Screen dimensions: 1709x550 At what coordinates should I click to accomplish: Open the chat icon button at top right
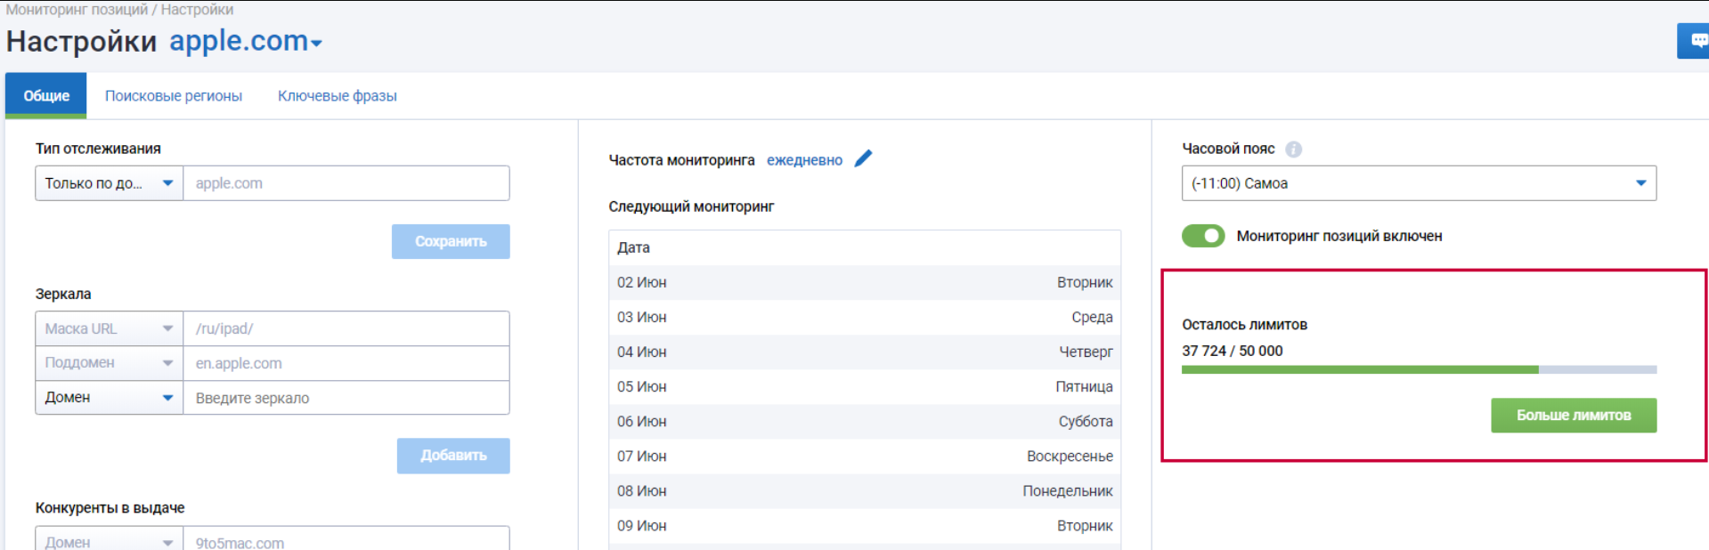(1693, 41)
